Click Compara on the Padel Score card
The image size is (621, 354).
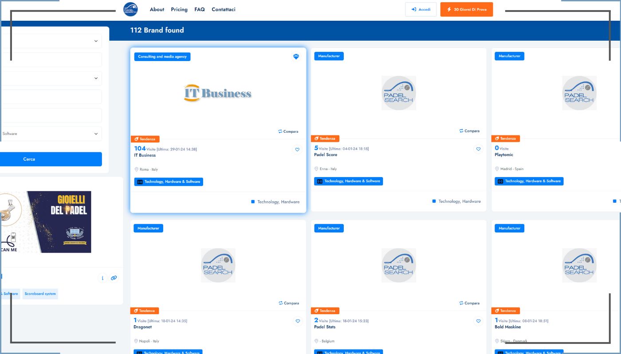click(x=469, y=131)
